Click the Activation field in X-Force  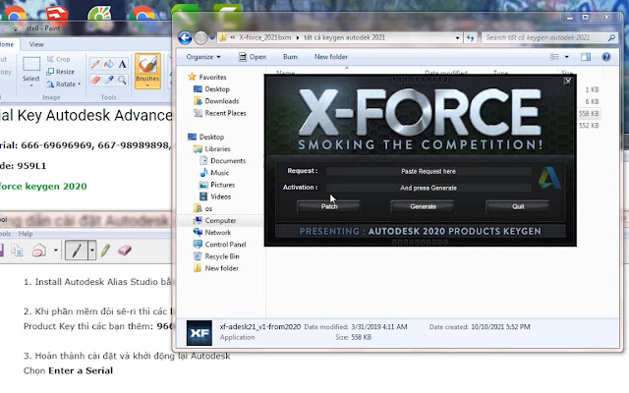429,188
